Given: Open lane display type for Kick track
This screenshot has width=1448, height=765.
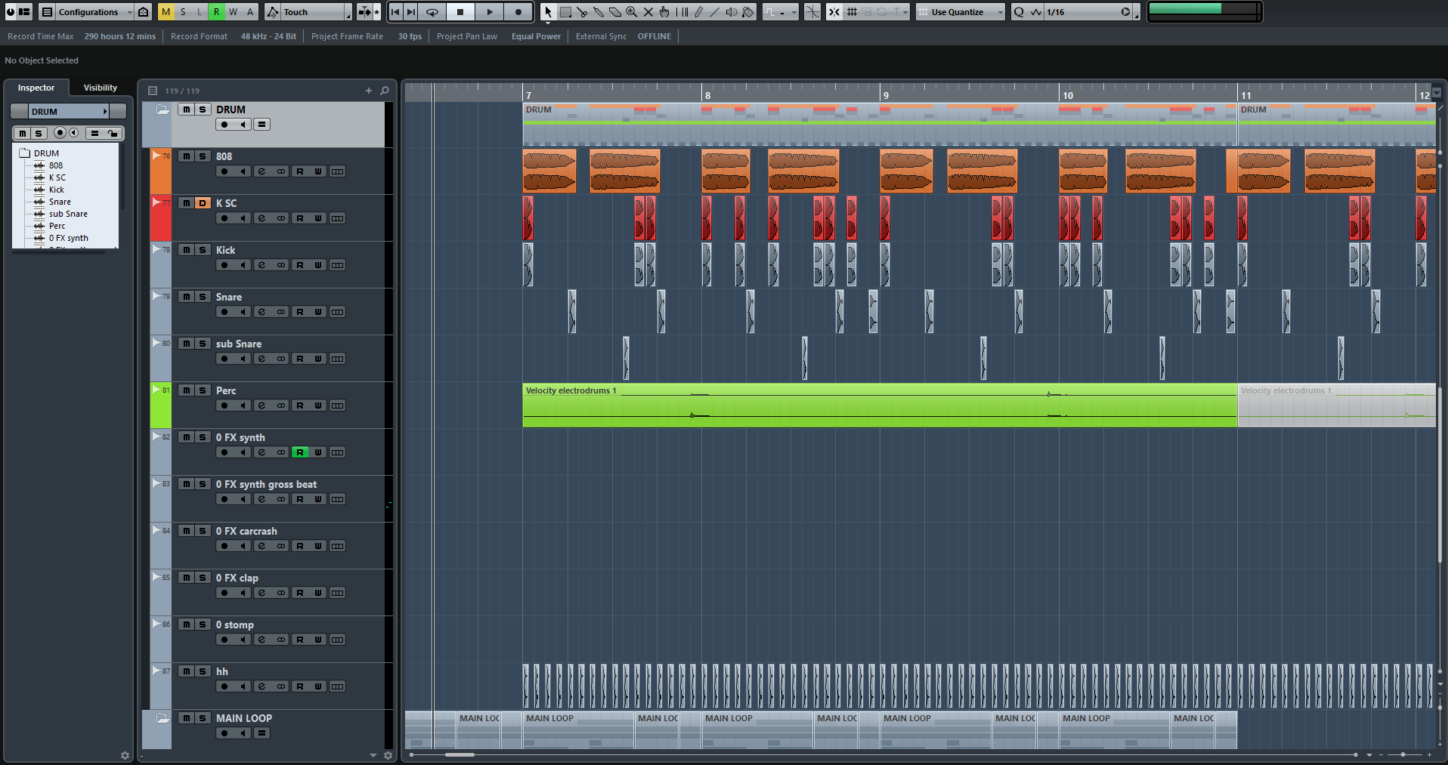Looking at the screenshot, I should [x=338, y=265].
